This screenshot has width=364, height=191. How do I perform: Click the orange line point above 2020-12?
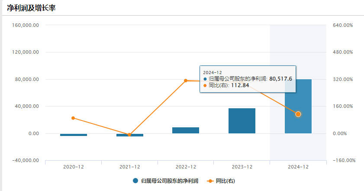(x=73, y=118)
